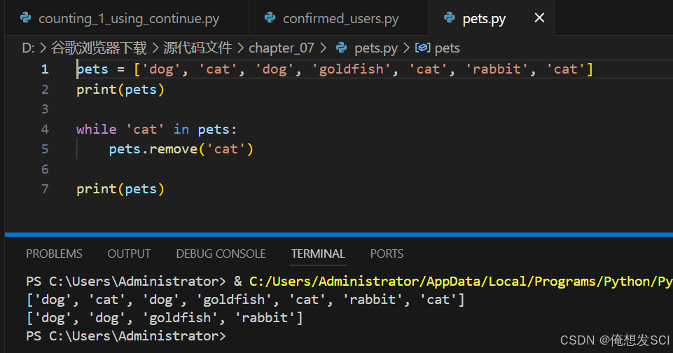The height and width of the screenshot is (353, 673).
Task: Click the first terminal output list with cats
Action: 246,300
